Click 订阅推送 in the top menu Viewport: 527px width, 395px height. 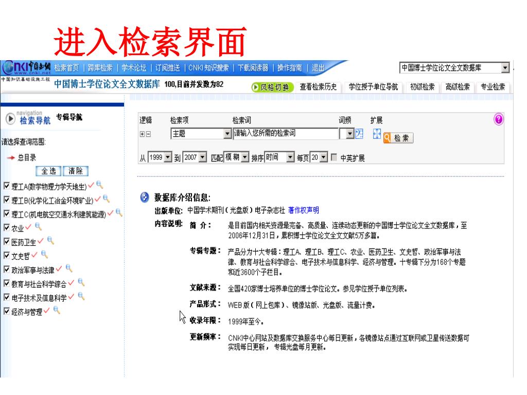tap(167, 68)
